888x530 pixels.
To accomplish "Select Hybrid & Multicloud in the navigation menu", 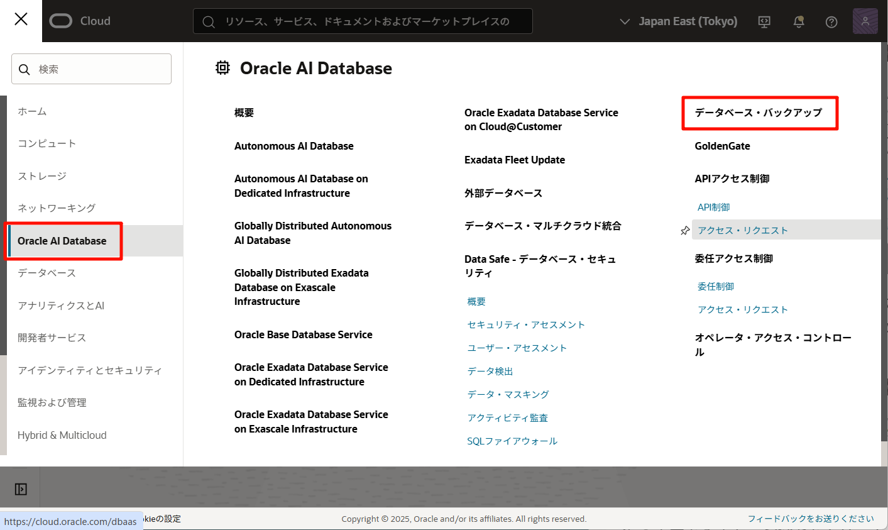I will coord(62,435).
